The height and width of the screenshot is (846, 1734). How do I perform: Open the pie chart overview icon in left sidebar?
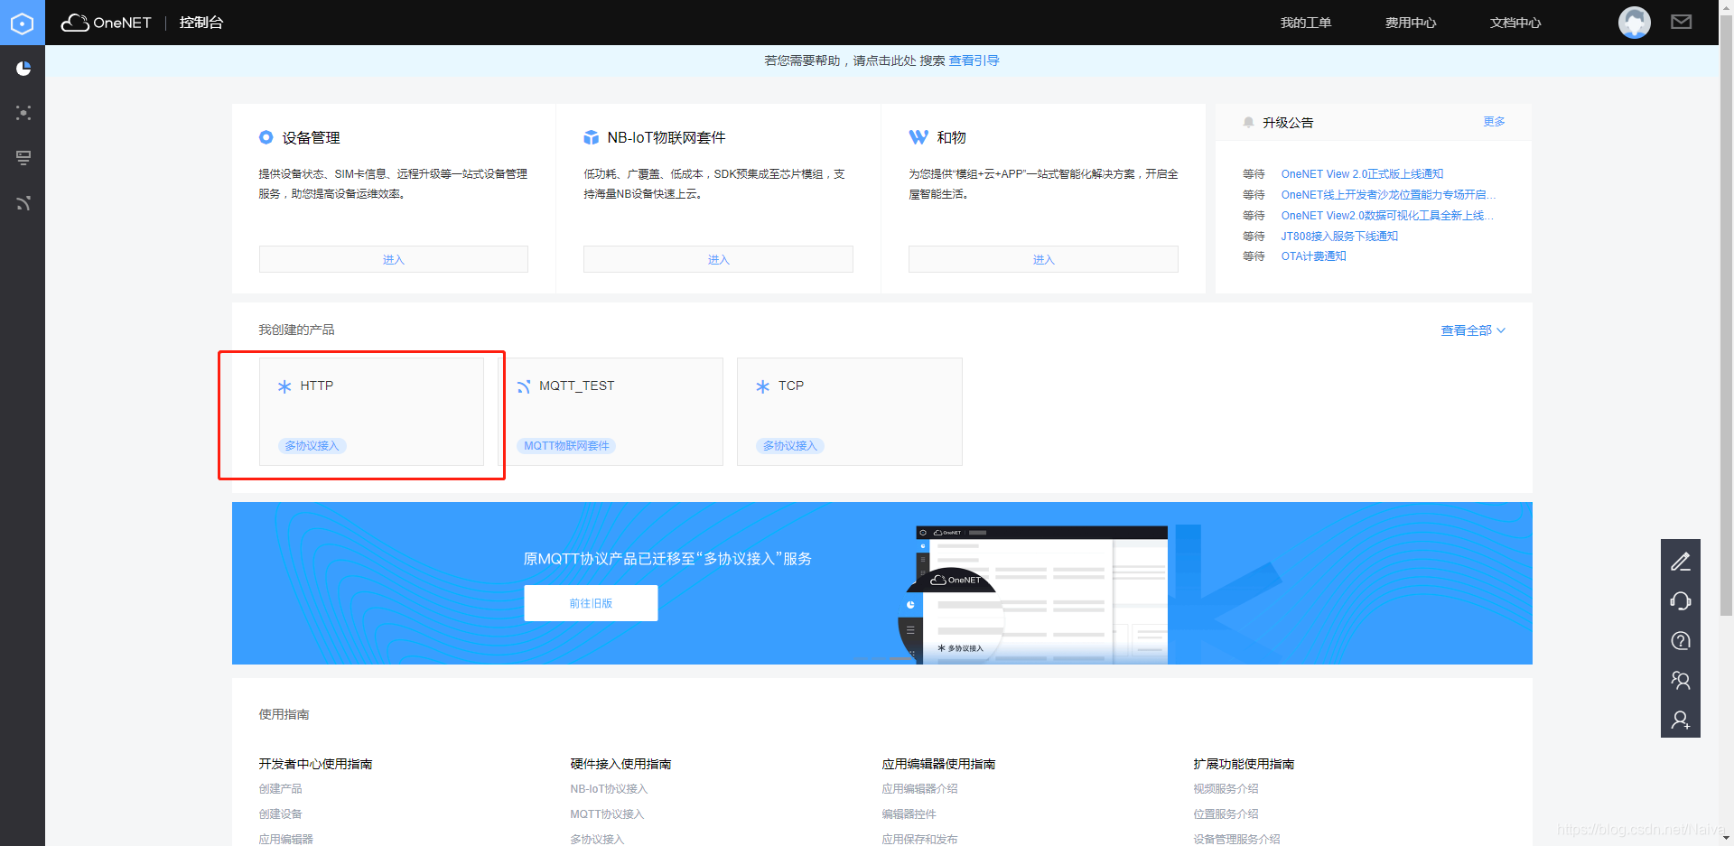click(x=23, y=68)
